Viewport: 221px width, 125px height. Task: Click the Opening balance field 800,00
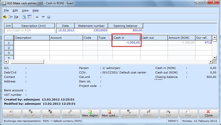click(125, 30)
